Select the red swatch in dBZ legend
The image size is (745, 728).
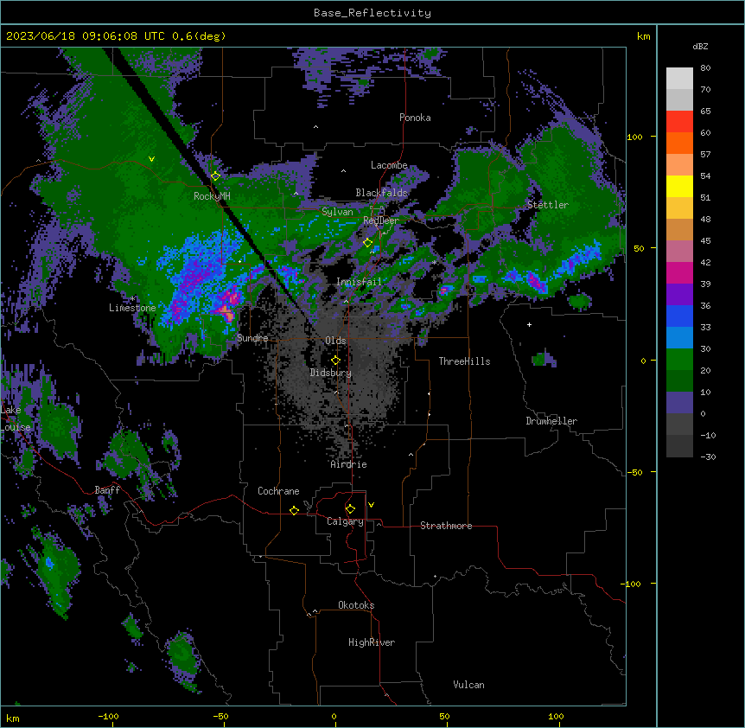point(679,122)
